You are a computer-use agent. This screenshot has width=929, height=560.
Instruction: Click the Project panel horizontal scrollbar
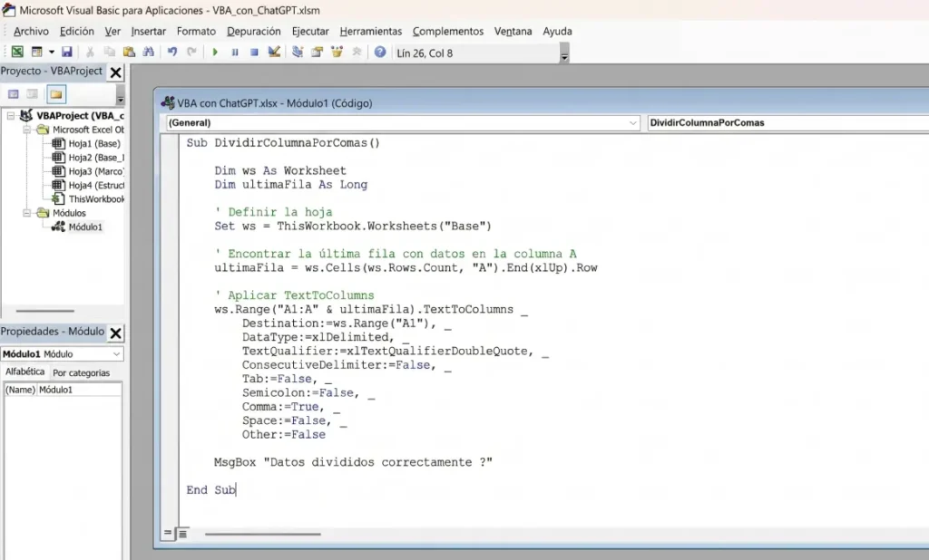click(45, 310)
